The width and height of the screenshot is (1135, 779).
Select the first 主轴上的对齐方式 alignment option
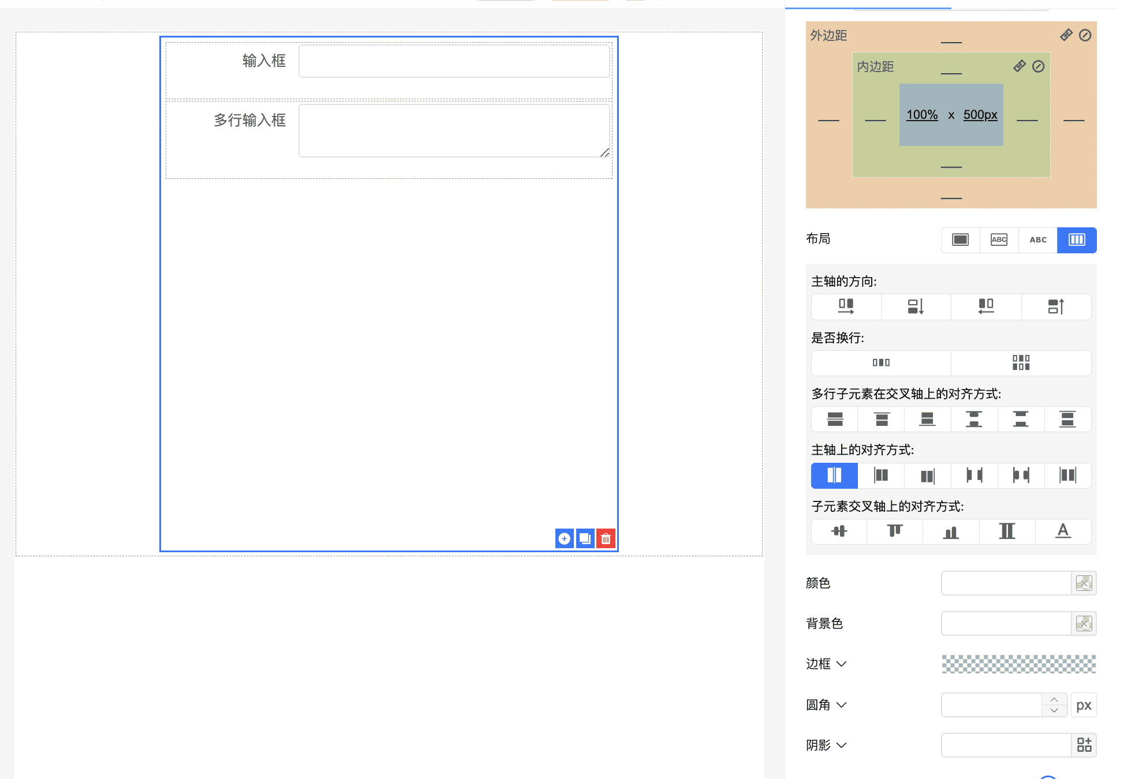(834, 475)
